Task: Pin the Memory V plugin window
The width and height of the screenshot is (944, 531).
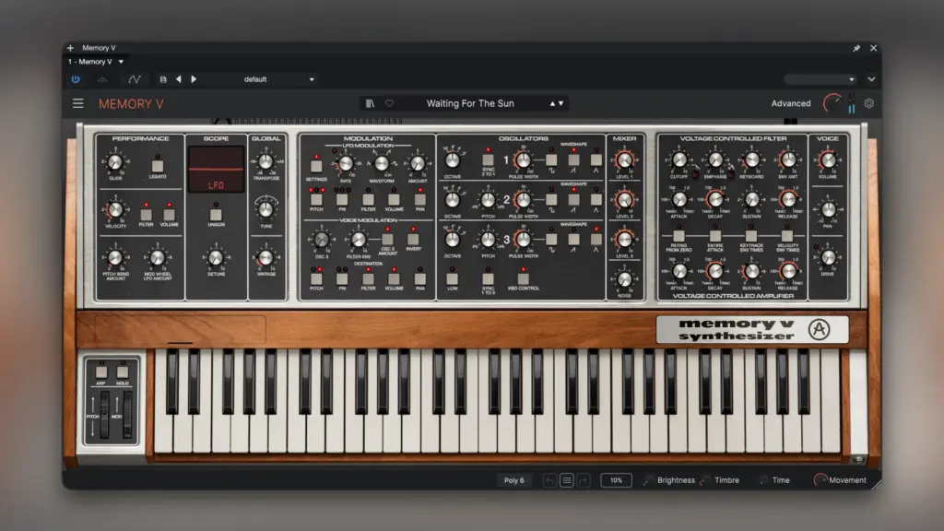Action: tap(856, 48)
